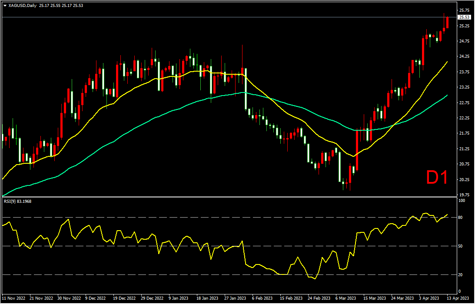Click the 21.25 price axis label

coord(464,149)
